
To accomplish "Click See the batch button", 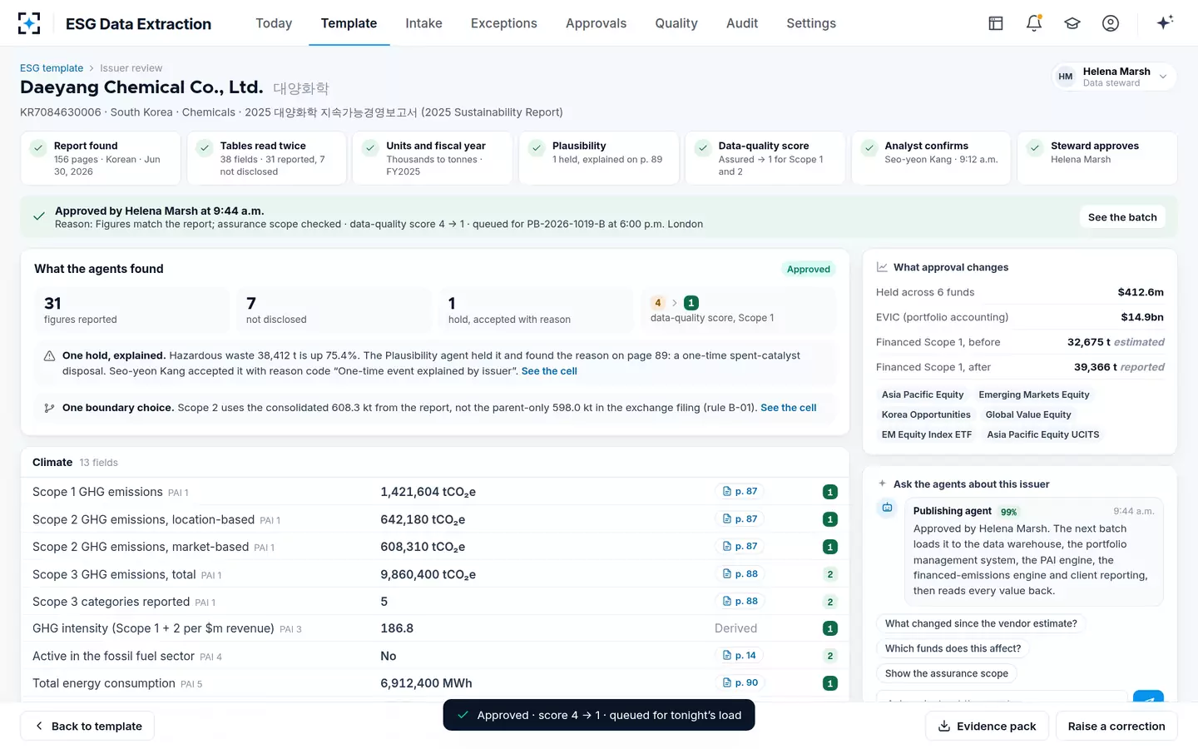I will [1122, 217].
